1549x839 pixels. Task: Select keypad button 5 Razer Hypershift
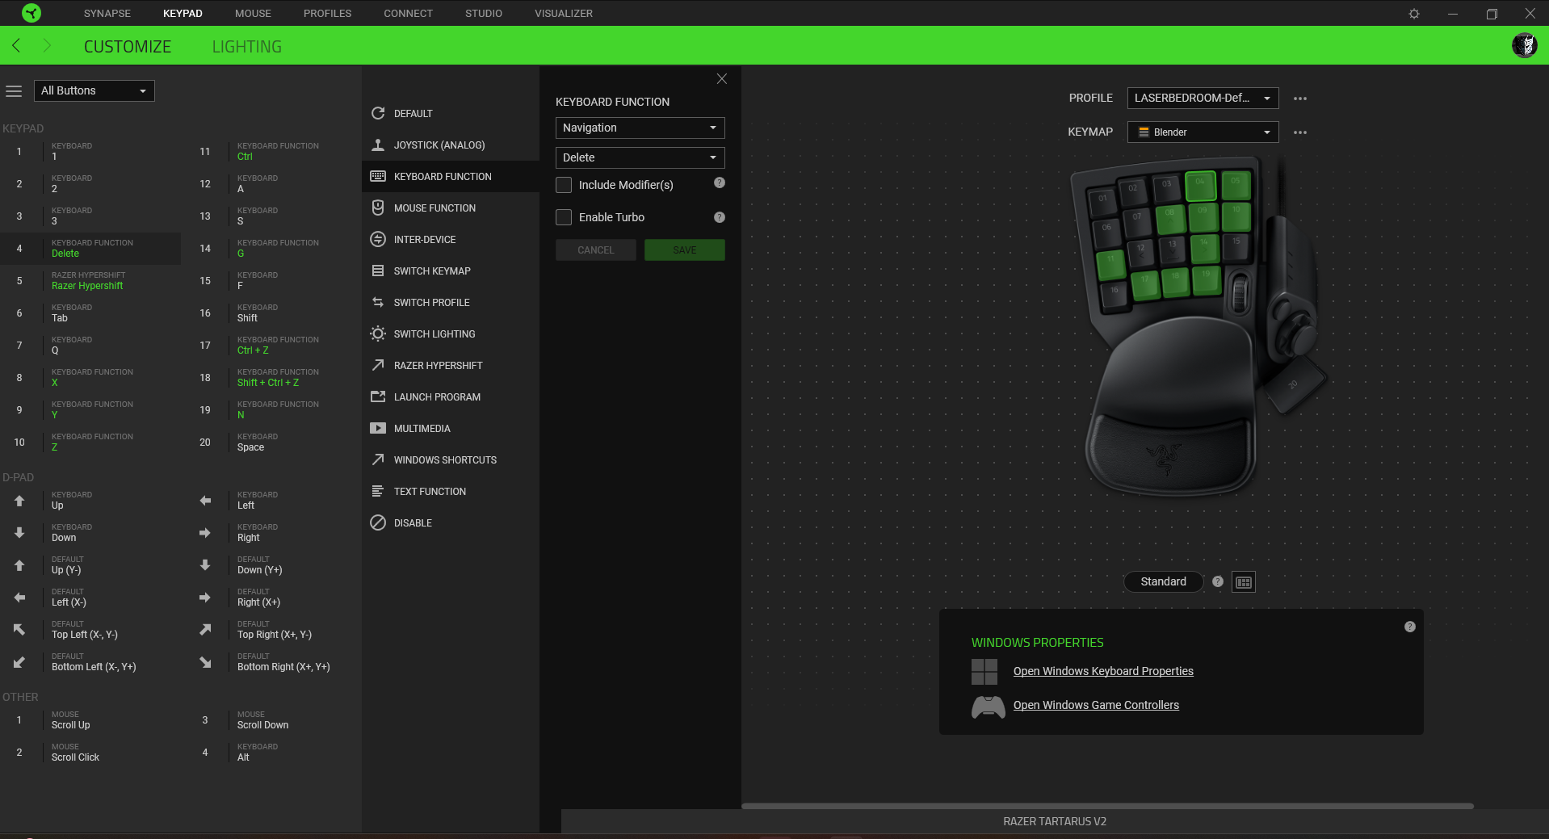[x=90, y=281]
